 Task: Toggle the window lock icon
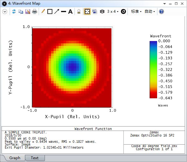[x=79, y=12]
